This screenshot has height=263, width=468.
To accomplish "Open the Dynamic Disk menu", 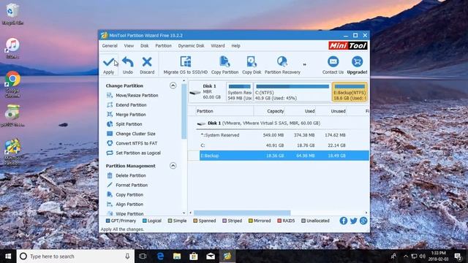I will [191, 46].
